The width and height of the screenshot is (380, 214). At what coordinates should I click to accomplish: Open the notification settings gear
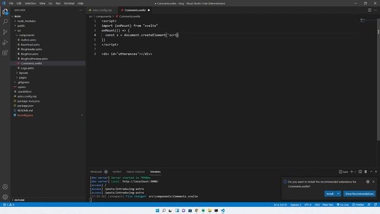pos(368,182)
